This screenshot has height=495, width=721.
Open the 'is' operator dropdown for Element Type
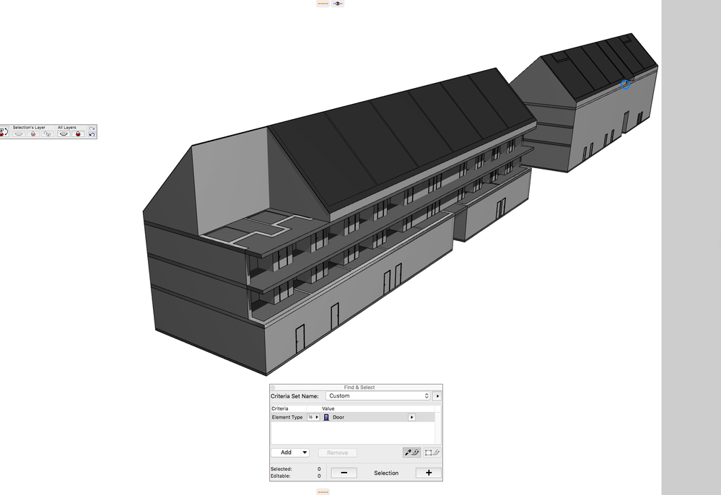pos(313,417)
